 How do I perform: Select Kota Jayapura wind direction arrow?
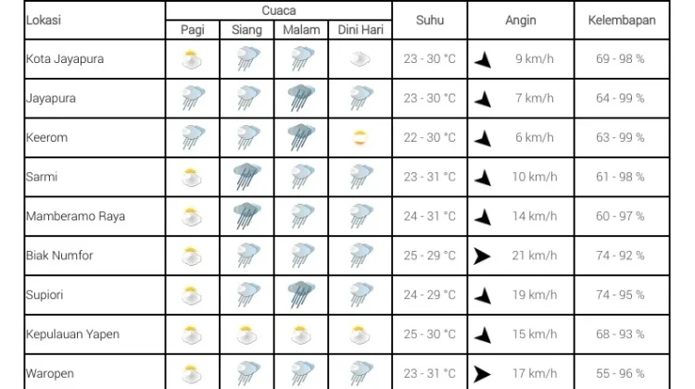(483, 60)
